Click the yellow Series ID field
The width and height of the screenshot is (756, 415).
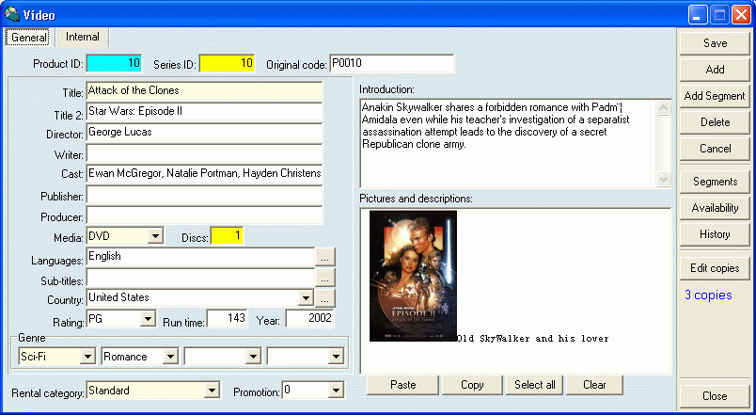tap(227, 63)
